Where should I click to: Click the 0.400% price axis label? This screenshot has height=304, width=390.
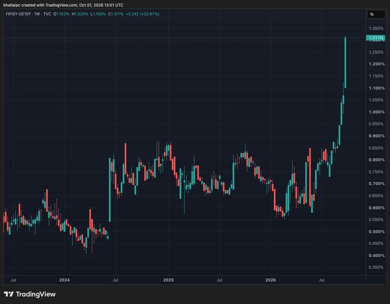pos(377,255)
